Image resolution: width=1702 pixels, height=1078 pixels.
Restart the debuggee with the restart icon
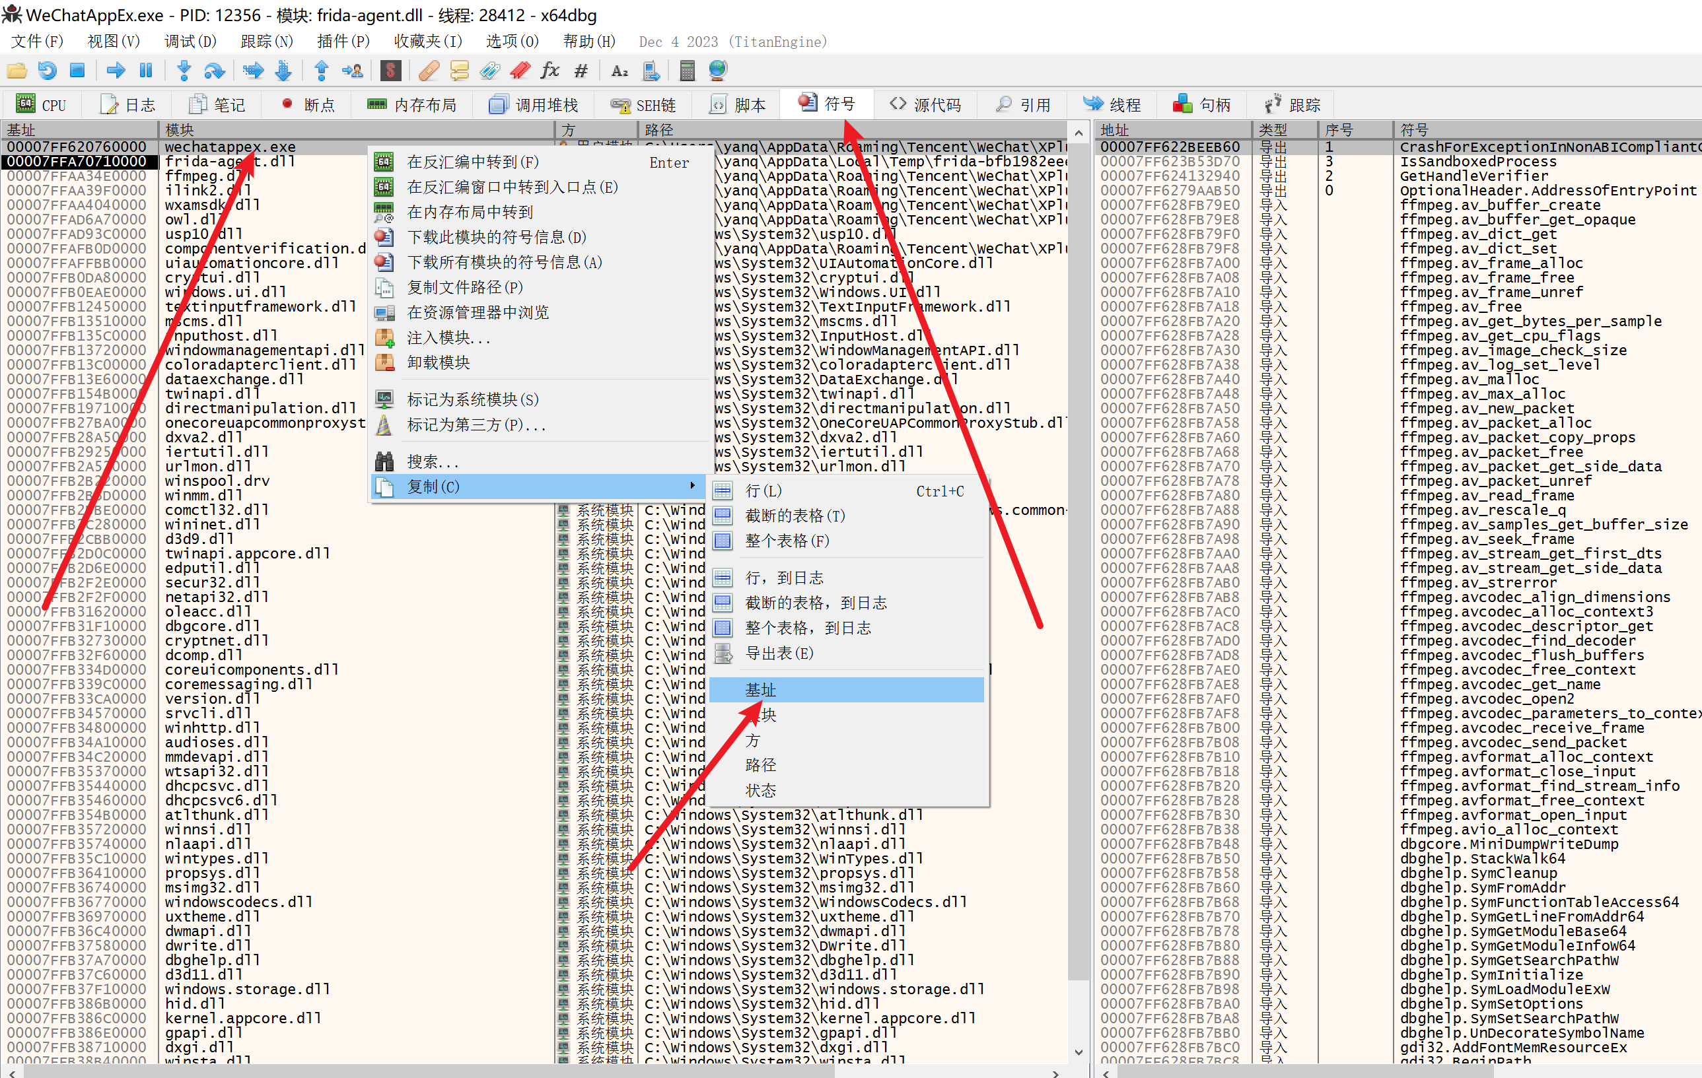tap(47, 70)
